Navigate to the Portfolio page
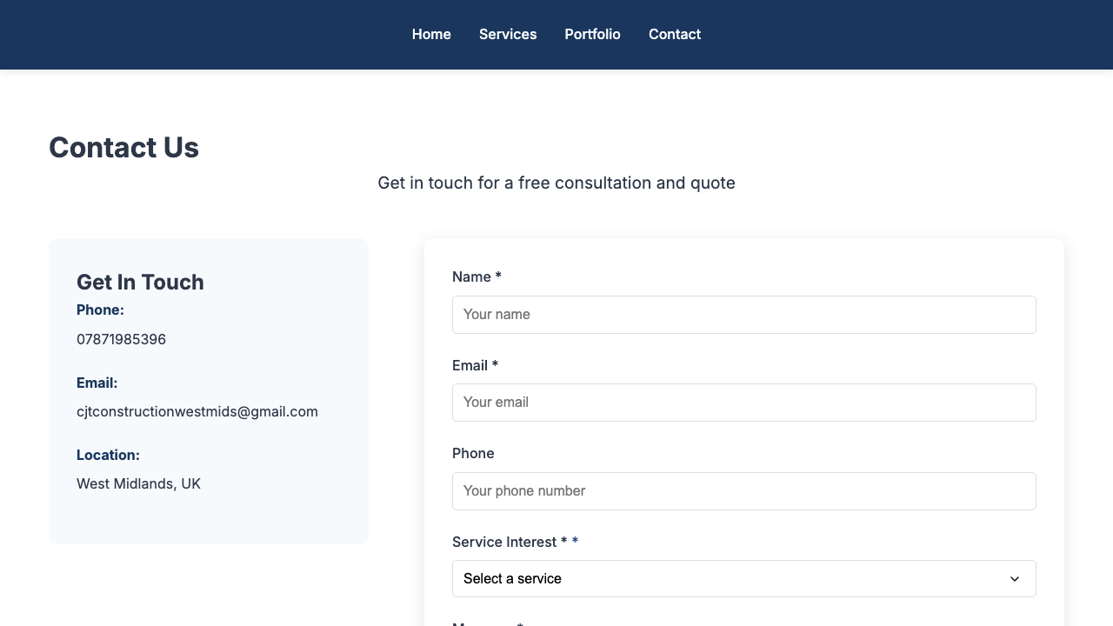The height and width of the screenshot is (626, 1113). click(x=592, y=35)
